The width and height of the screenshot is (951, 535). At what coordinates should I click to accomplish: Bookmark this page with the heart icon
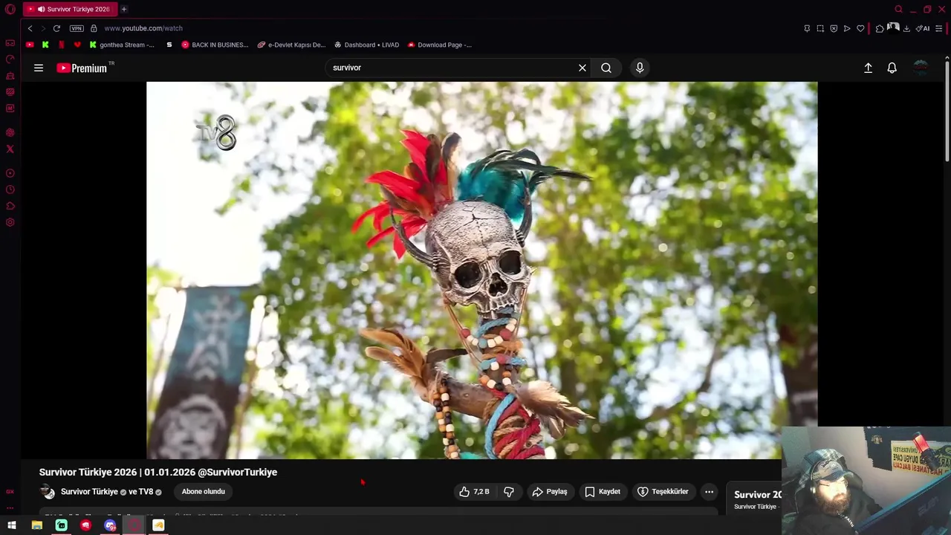[860, 28]
